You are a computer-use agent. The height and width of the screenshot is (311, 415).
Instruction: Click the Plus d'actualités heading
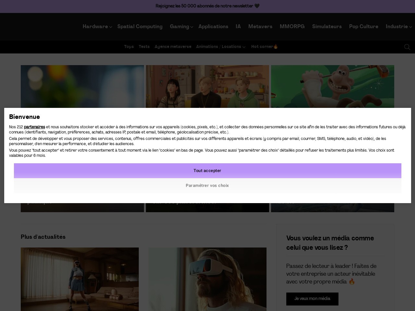pyautogui.click(x=43, y=237)
